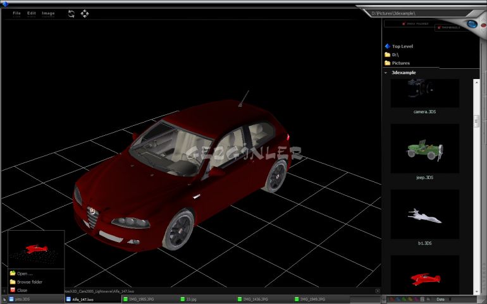
Task: Switch to the IMG_1905.JPG tab
Action: [150, 300]
